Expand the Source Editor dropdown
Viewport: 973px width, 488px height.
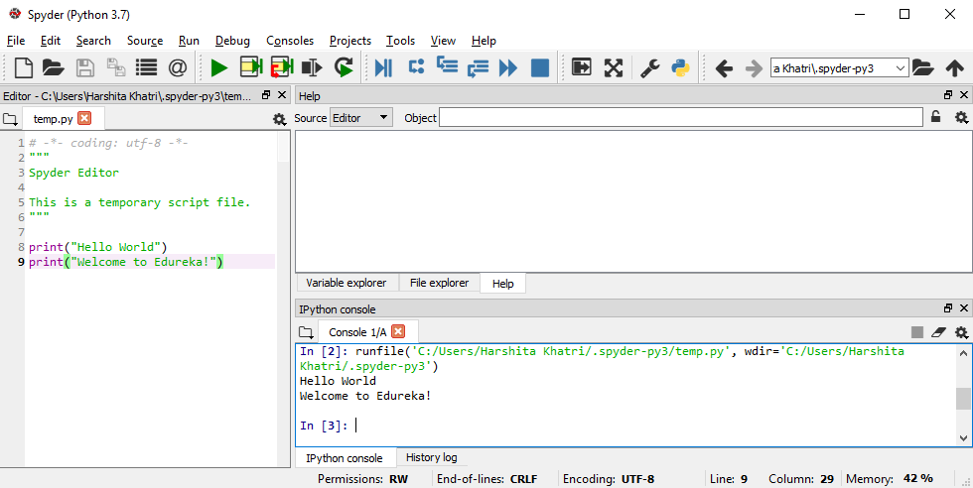pos(361,117)
